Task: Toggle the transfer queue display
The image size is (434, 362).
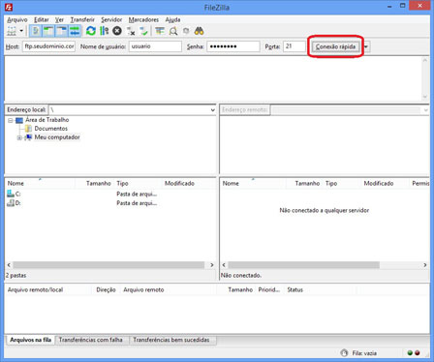Action: [75, 31]
